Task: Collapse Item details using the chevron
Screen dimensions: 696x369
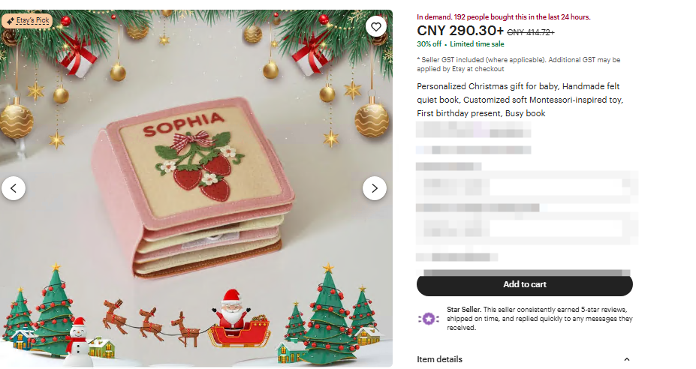Action: (627, 359)
